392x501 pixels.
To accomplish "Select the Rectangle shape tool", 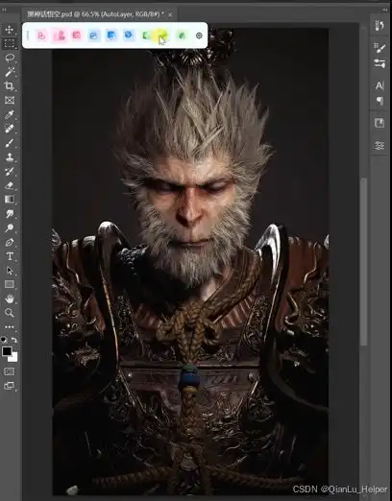I will coord(10,284).
